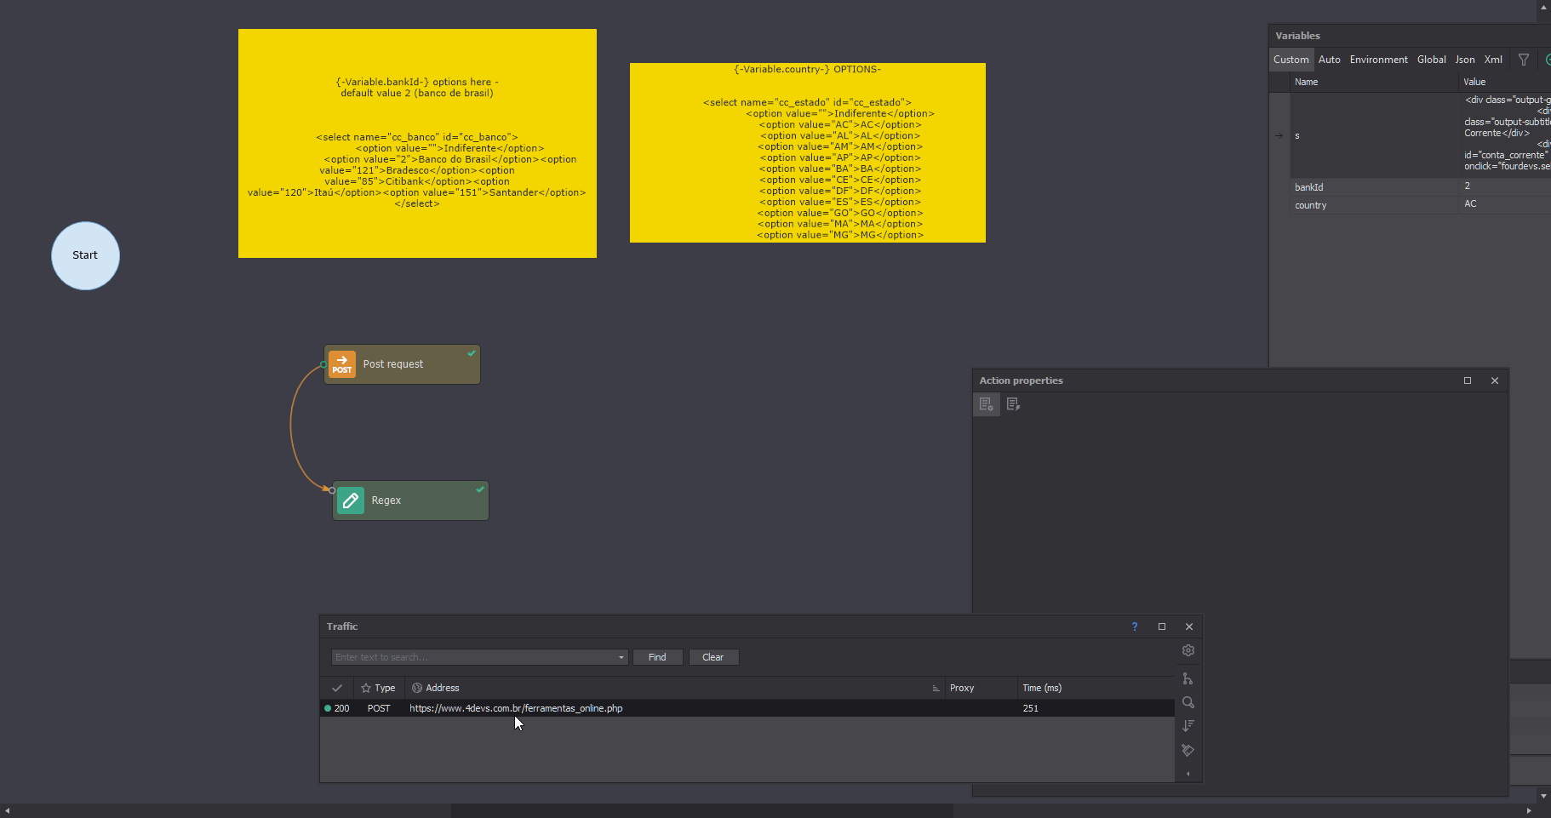
Task: Select the yellow bankId options note
Action: coord(417,143)
